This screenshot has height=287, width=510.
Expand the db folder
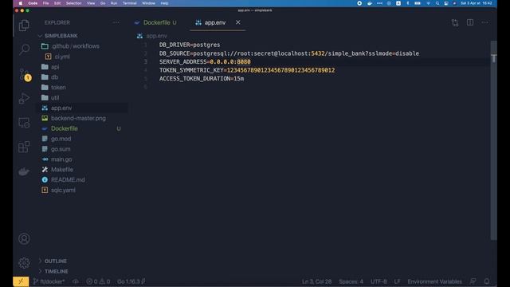[54, 77]
